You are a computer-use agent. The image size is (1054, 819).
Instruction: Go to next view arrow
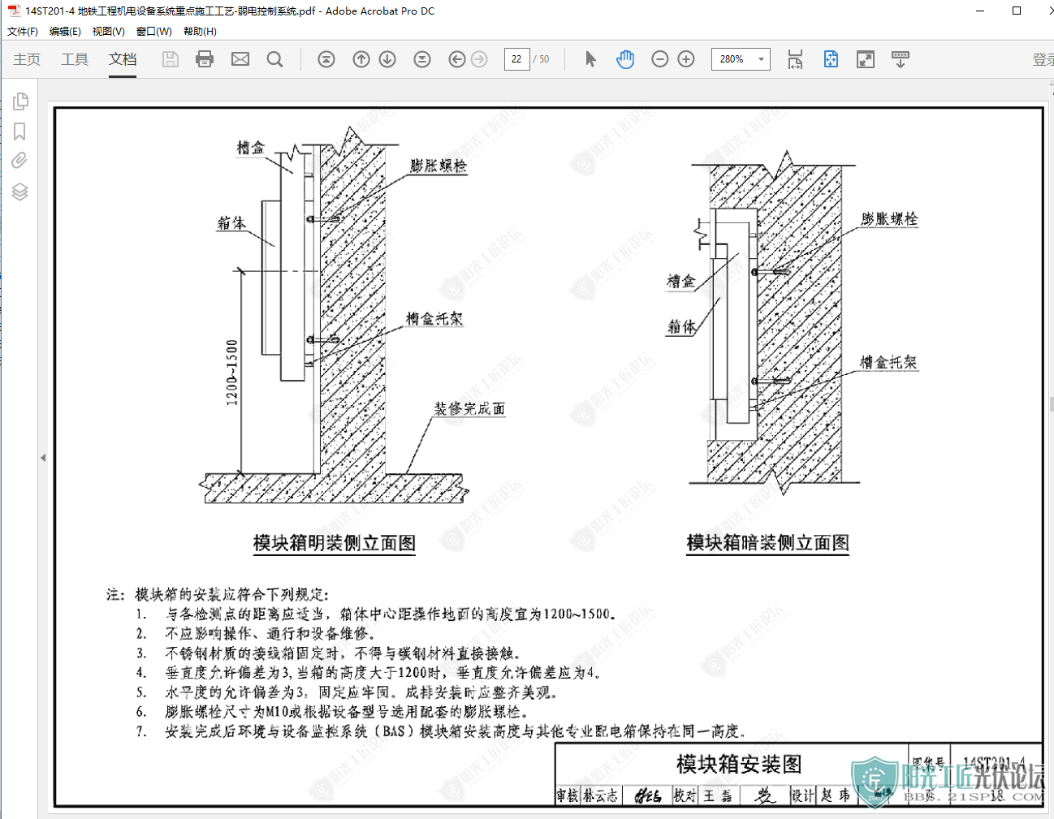(479, 59)
